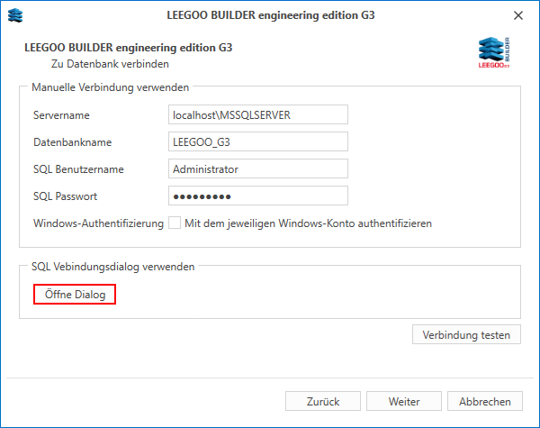Open the SQL dialog via Öffne Dialog

point(75,294)
